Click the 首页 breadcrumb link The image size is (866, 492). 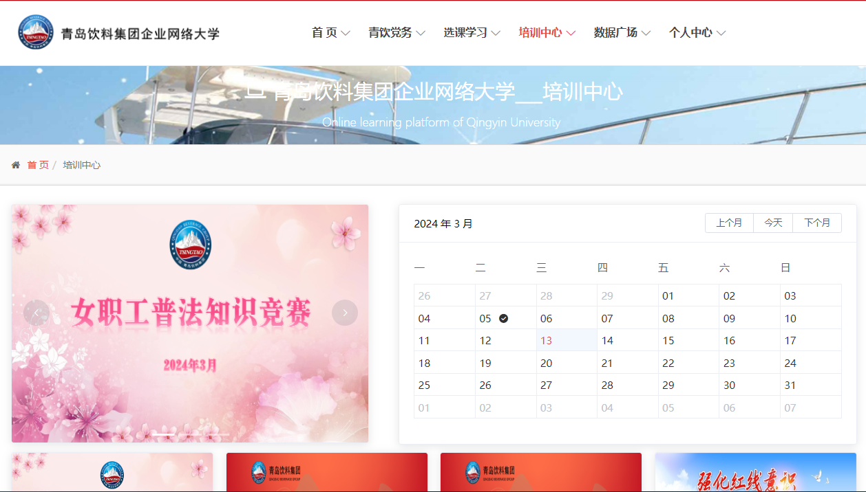tap(38, 165)
